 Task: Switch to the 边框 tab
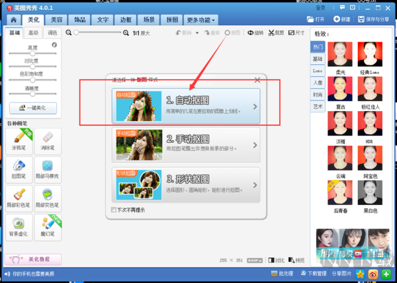pos(126,20)
